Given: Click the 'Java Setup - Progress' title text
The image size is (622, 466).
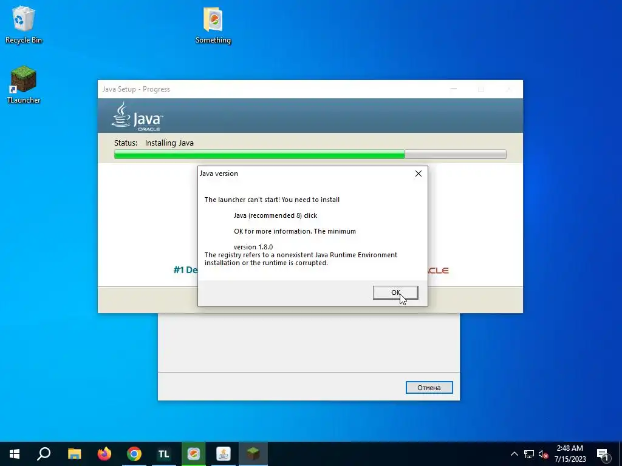Looking at the screenshot, I should click(x=136, y=89).
